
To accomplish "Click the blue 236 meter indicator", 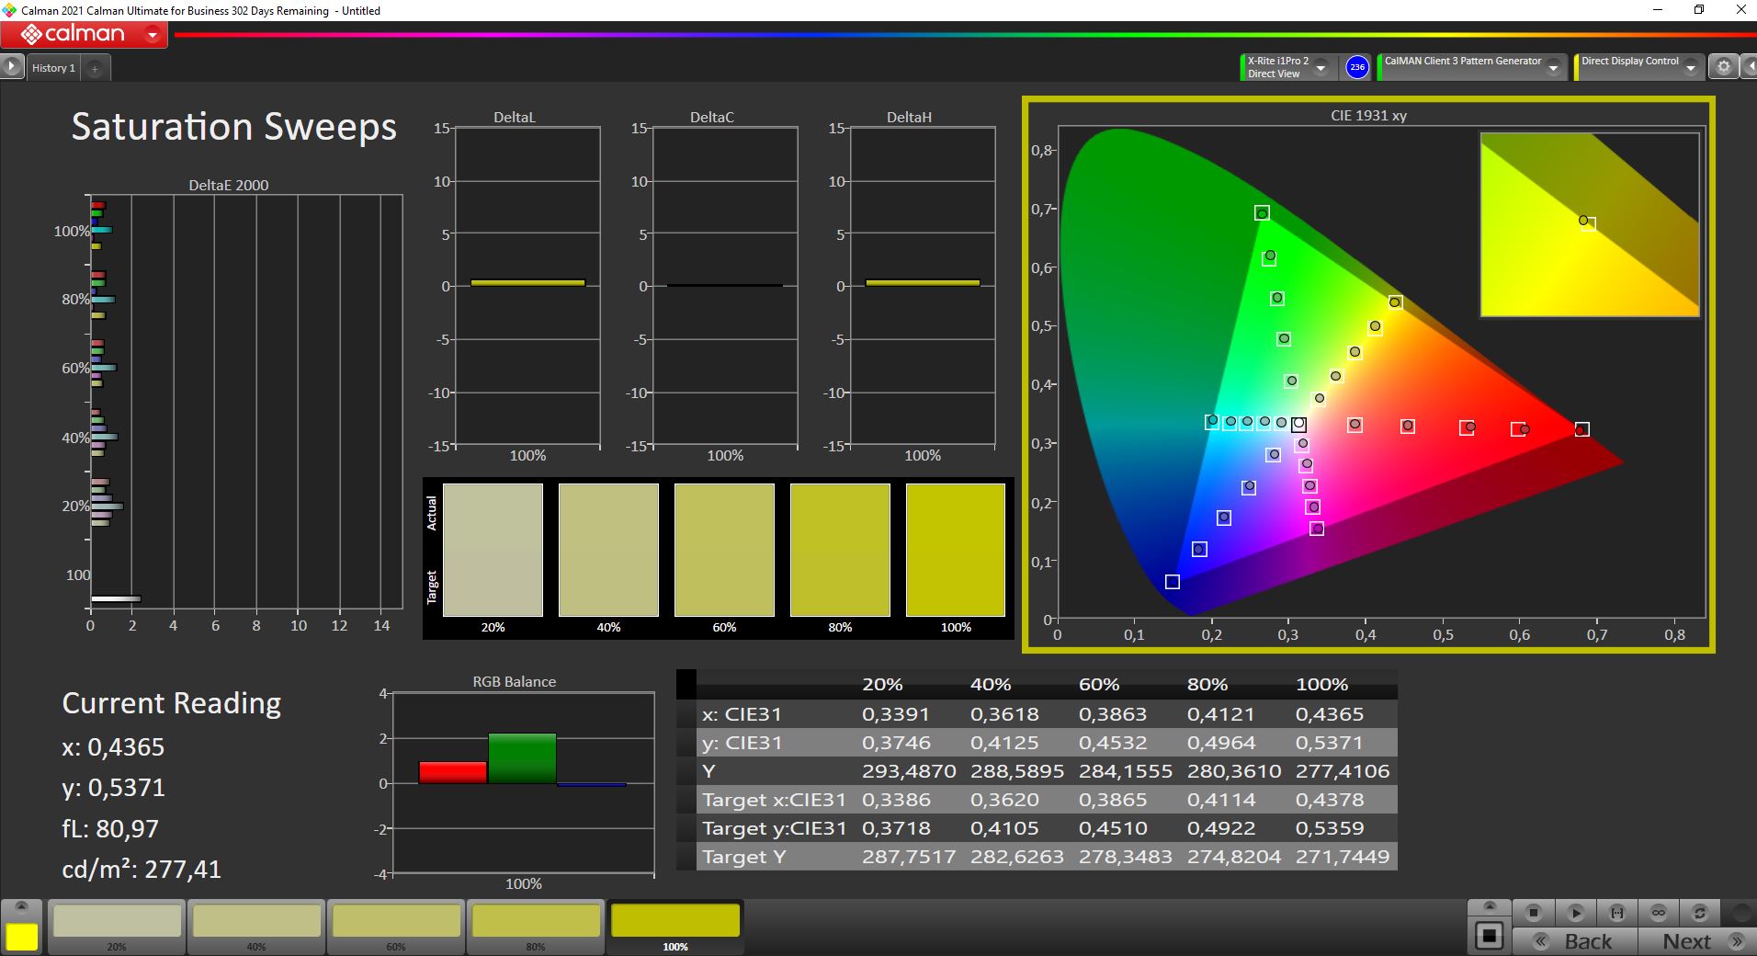I will point(1356,67).
